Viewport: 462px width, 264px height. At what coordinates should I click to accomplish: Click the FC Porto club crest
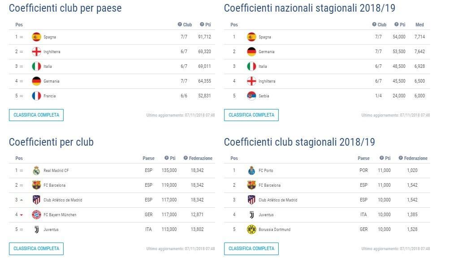[252, 170]
